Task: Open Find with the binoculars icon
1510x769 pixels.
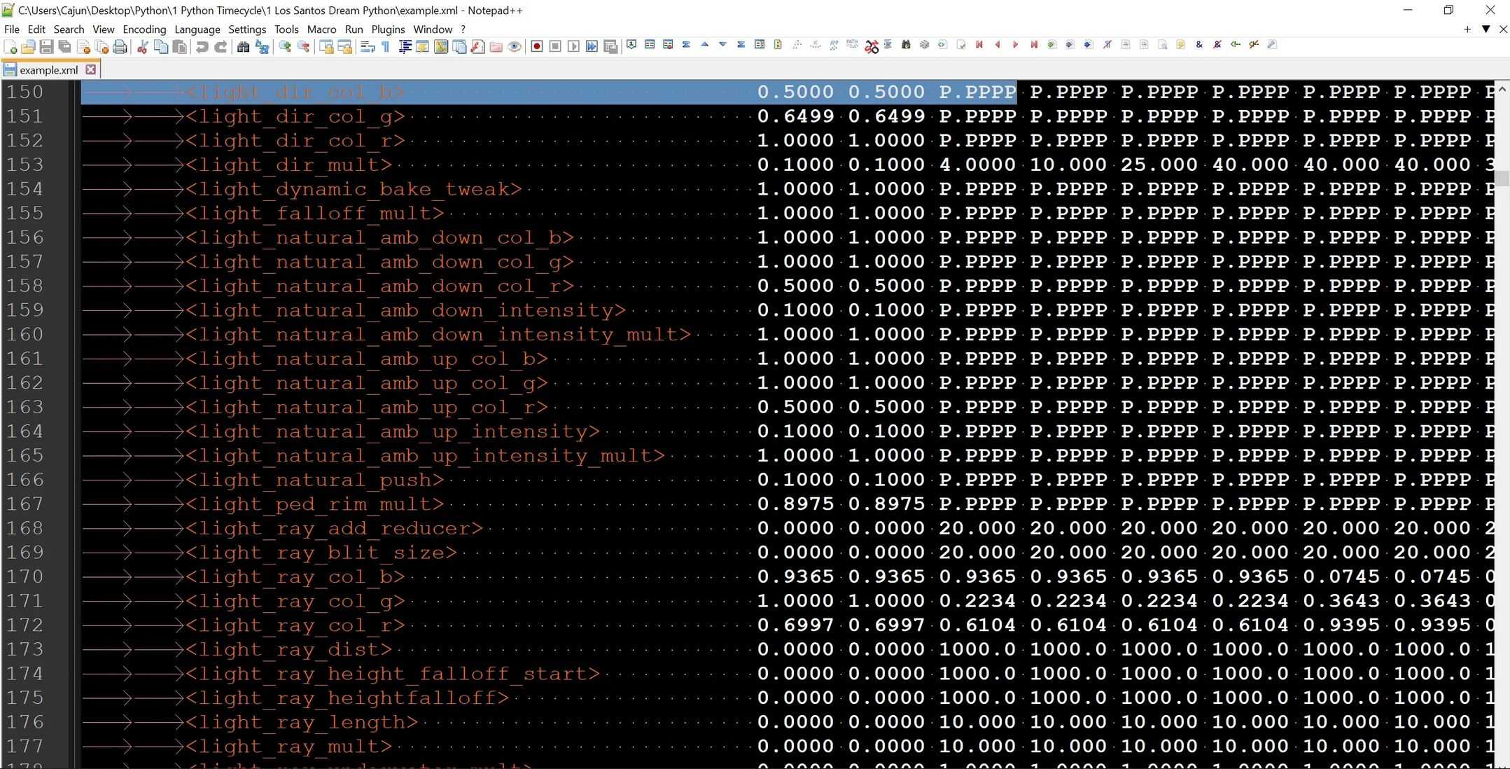Action: tap(243, 47)
